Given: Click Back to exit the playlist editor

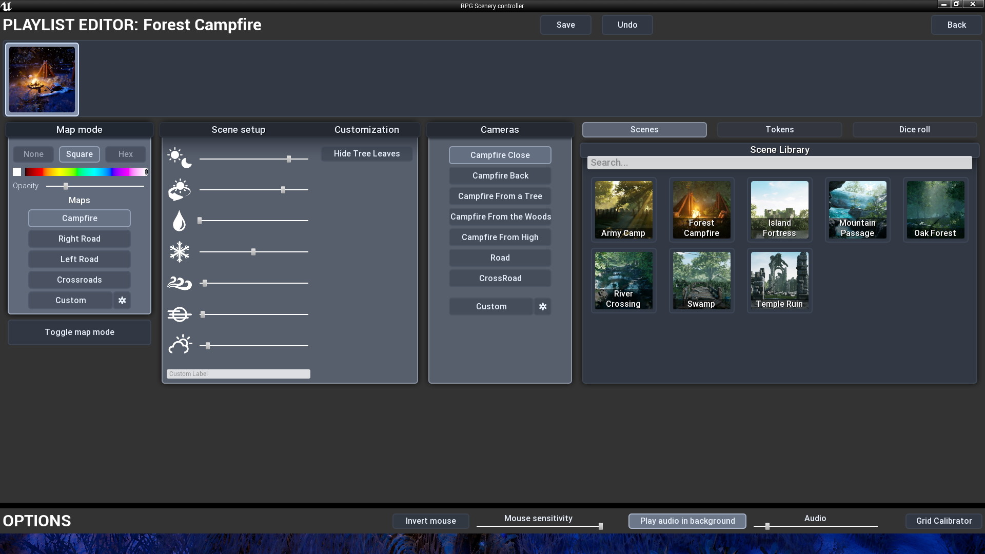Looking at the screenshot, I should [x=956, y=25].
